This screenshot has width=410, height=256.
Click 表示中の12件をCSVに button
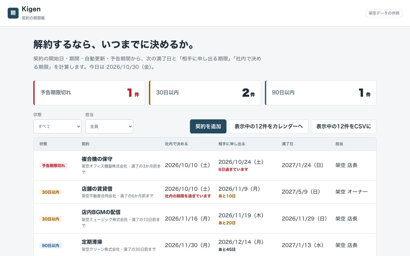(344, 126)
